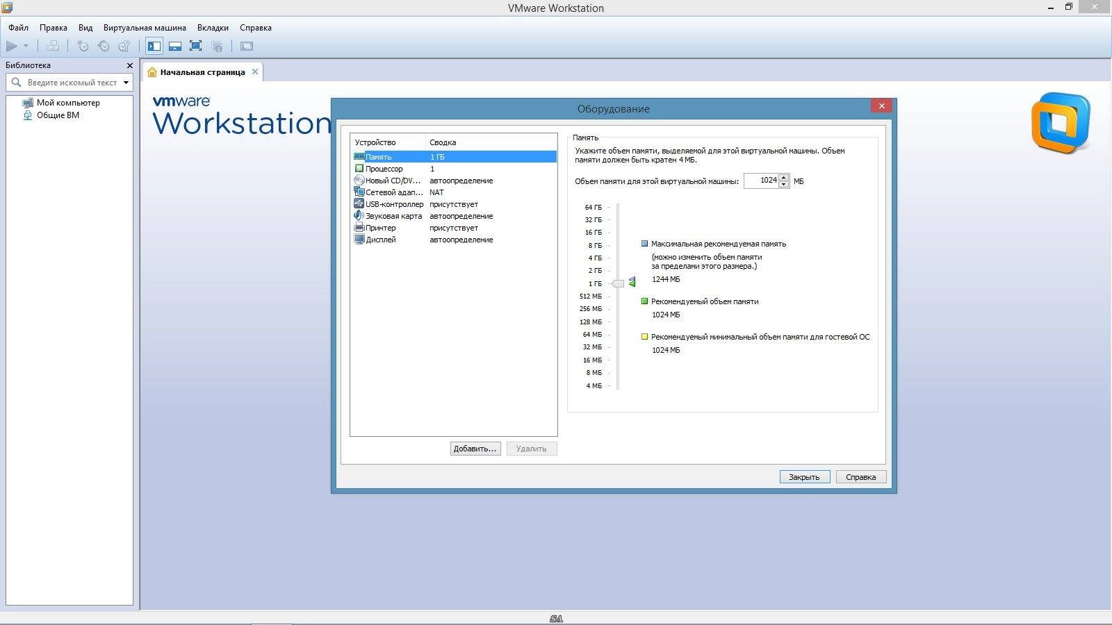The image size is (1112, 625).
Task: Close the Начальная страница tab
Action: [255, 72]
